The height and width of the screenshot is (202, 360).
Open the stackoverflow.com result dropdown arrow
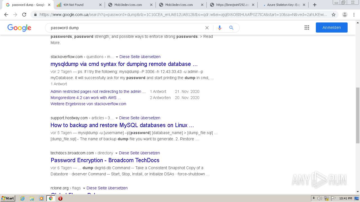[117, 57]
